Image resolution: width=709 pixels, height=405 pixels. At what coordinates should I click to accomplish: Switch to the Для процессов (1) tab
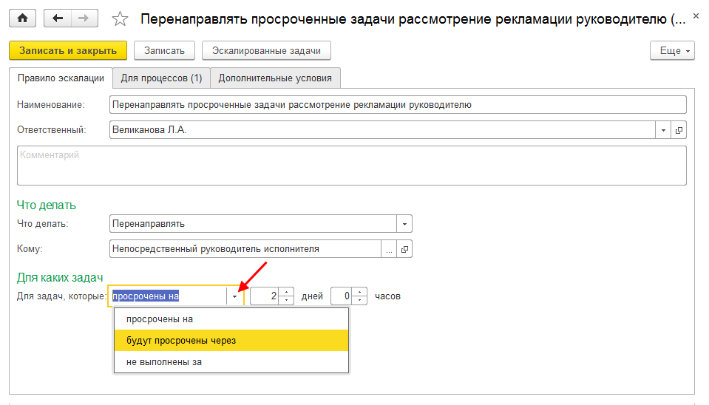click(x=161, y=78)
